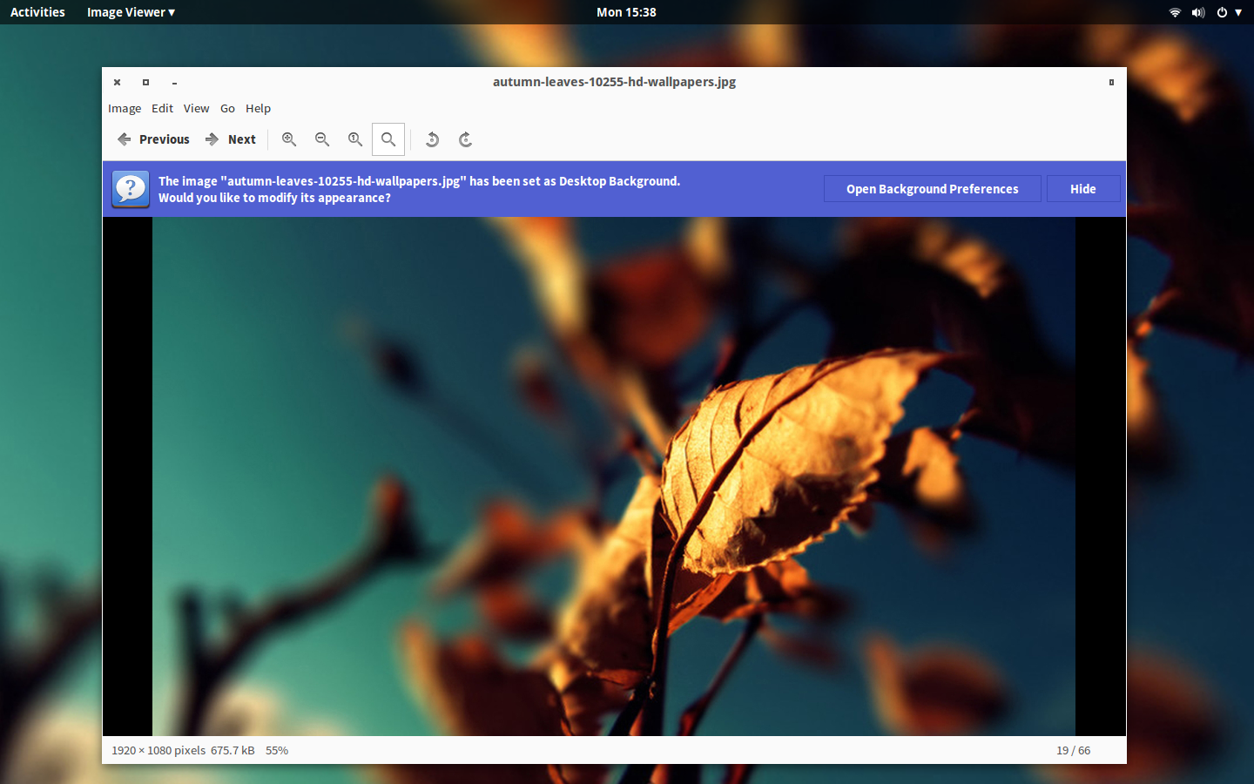The height and width of the screenshot is (784, 1254).
Task: Click the 675.7 kB file size text
Action: pyautogui.click(x=233, y=750)
